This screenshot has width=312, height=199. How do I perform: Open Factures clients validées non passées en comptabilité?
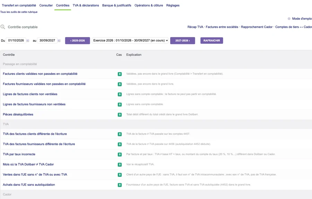click(x=40, y=74)
